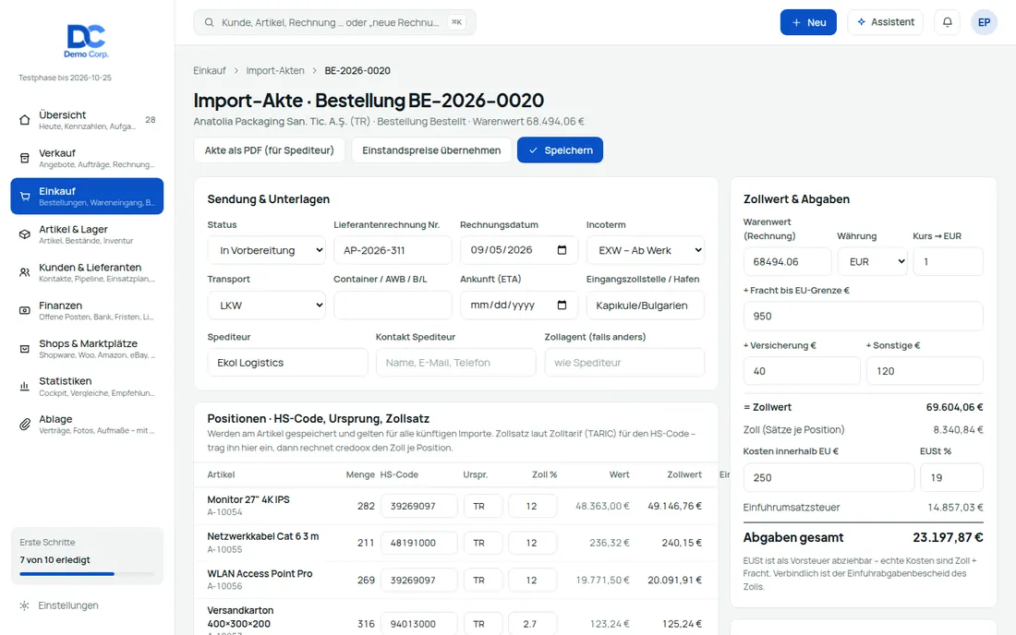Open Finanzen section
This screenshot has width=1016, height=635.
coord(87,311)
